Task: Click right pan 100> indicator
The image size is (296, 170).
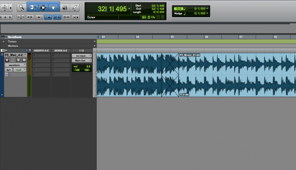Action: (87, 70)
